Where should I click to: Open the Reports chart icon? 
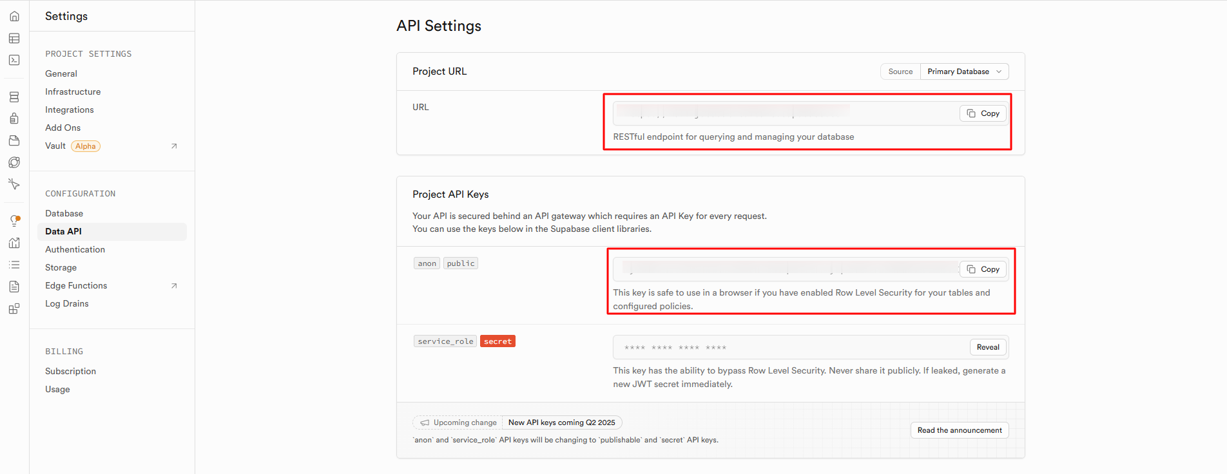[x=14, y=243]
